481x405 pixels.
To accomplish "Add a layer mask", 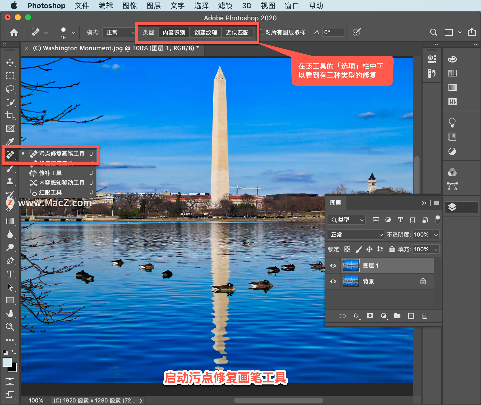I will pyautogui.click(x=370, y=316).
